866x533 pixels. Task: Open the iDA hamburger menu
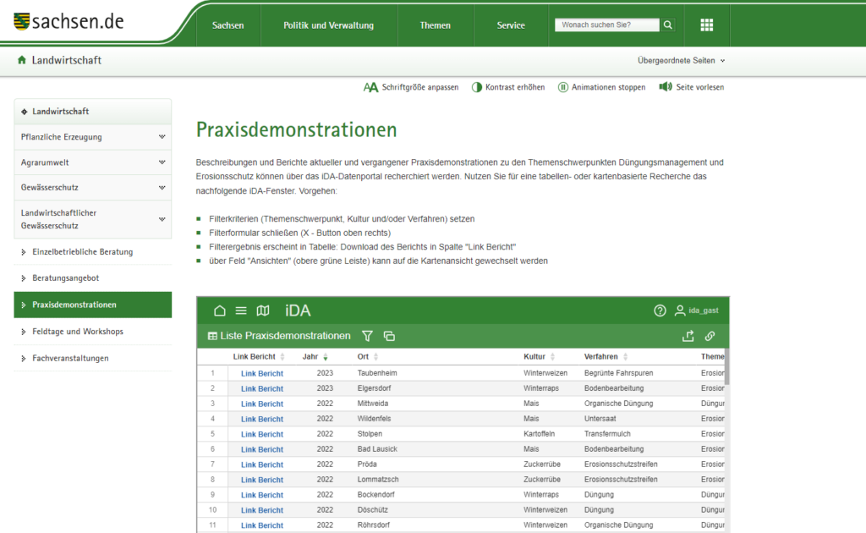[241, 310]
